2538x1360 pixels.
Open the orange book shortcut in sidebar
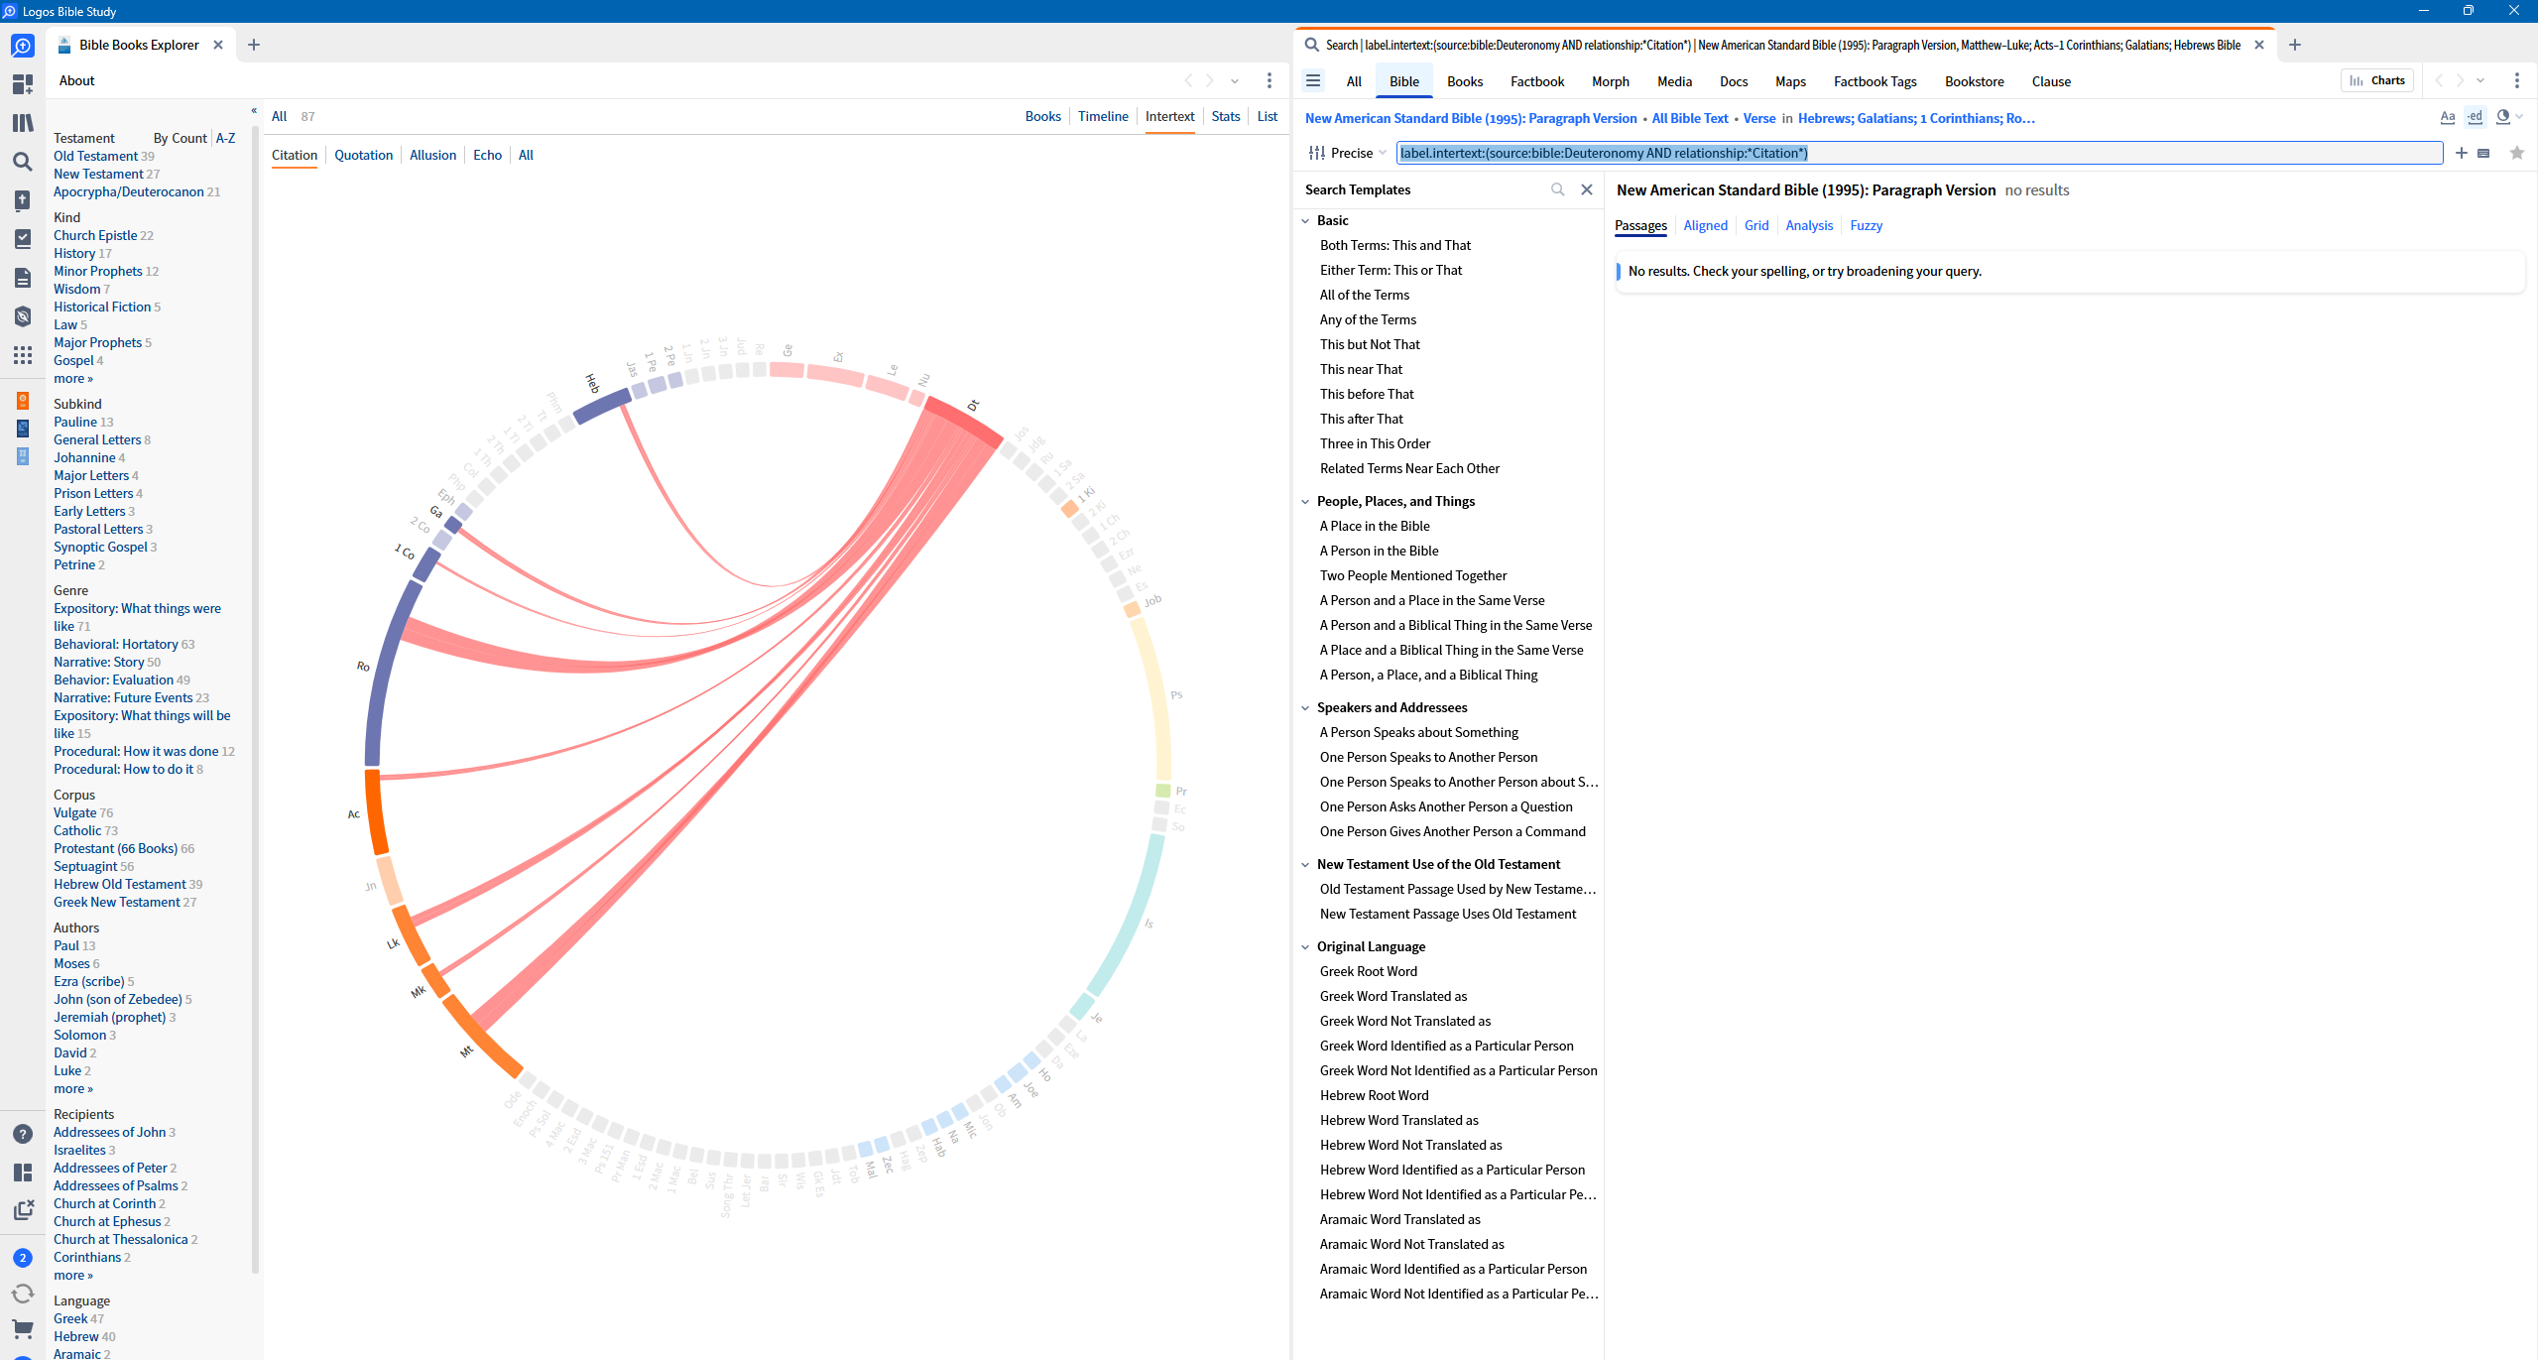(22, 401)
